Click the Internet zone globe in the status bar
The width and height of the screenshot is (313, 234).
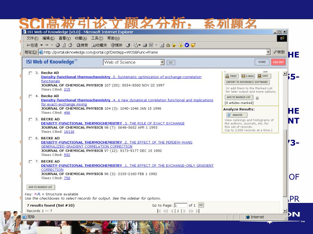248,217
